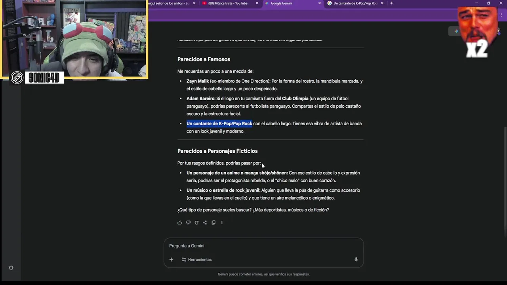Click Un músico o estrella de rock juvenil
This screenshot has height=285, width=507.
[x=223, y=190]
